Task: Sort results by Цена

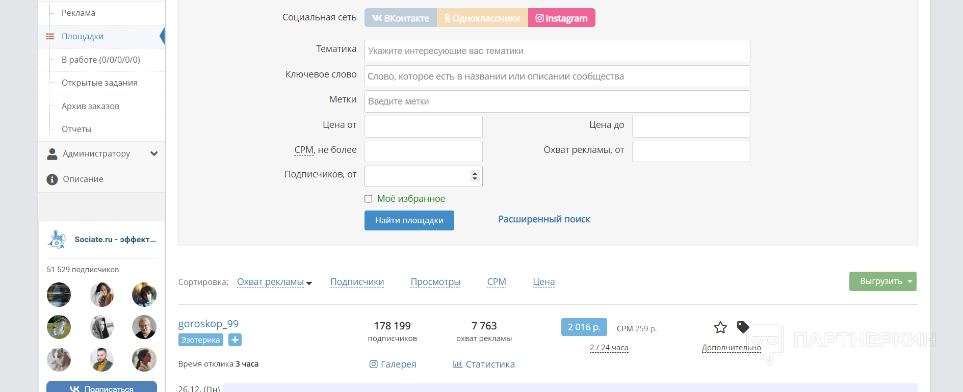Action: pyautogui.click(x=543, y=282)
